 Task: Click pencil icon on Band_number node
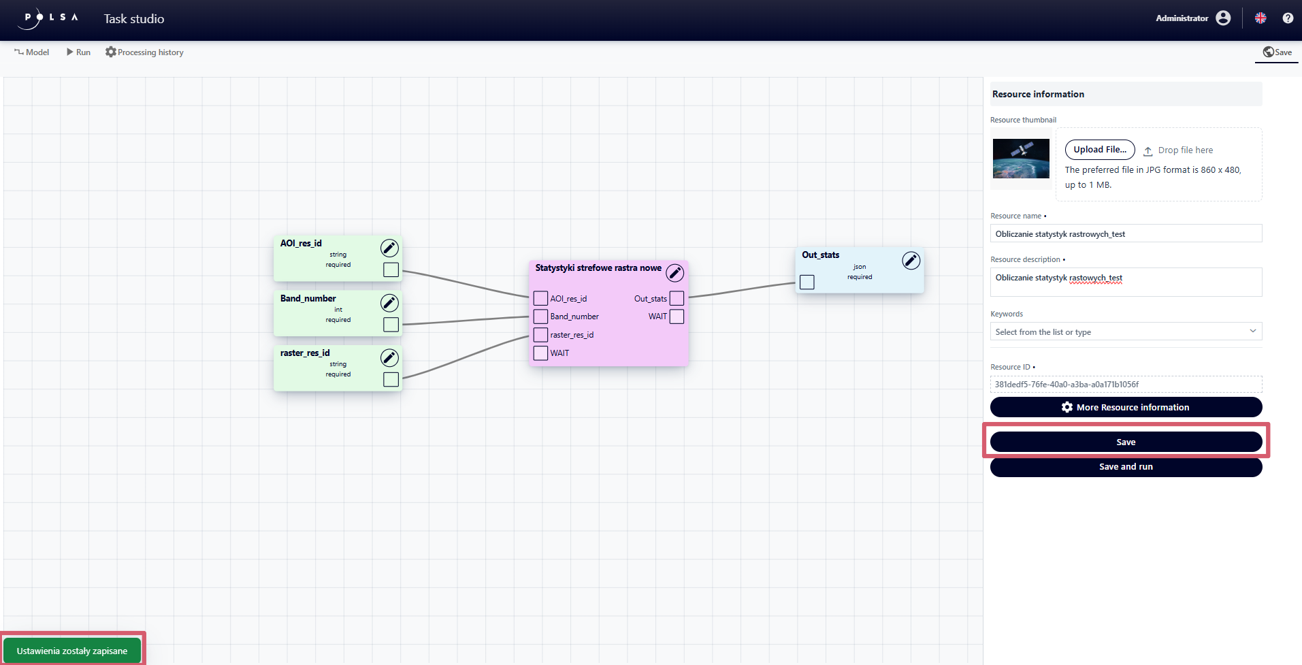(389, 303)
